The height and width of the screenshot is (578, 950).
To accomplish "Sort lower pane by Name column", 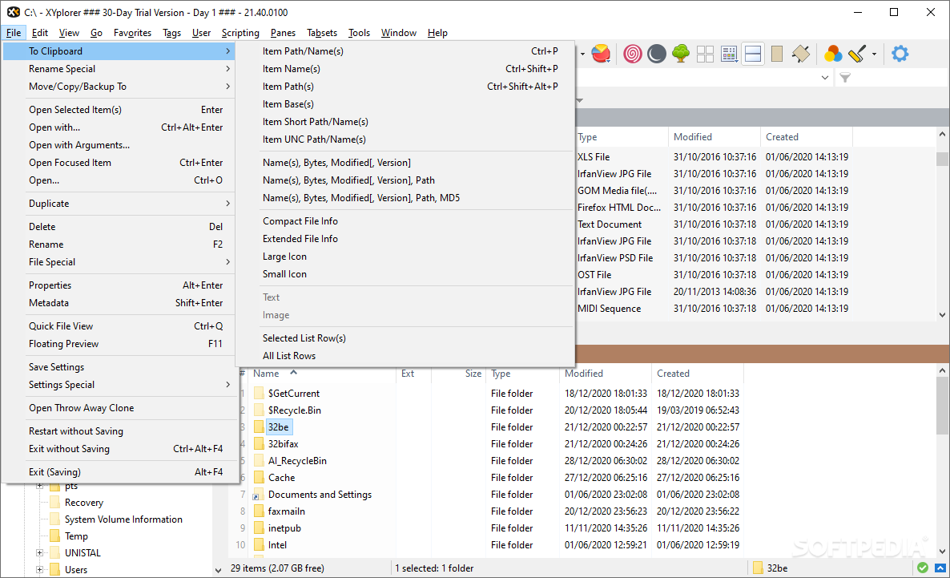I will pos(322,374).
